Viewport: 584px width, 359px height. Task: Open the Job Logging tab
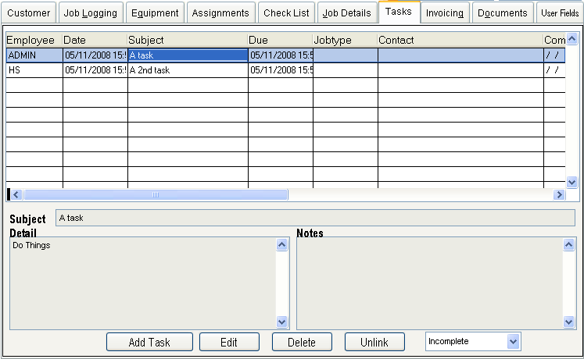pos(89,12)
